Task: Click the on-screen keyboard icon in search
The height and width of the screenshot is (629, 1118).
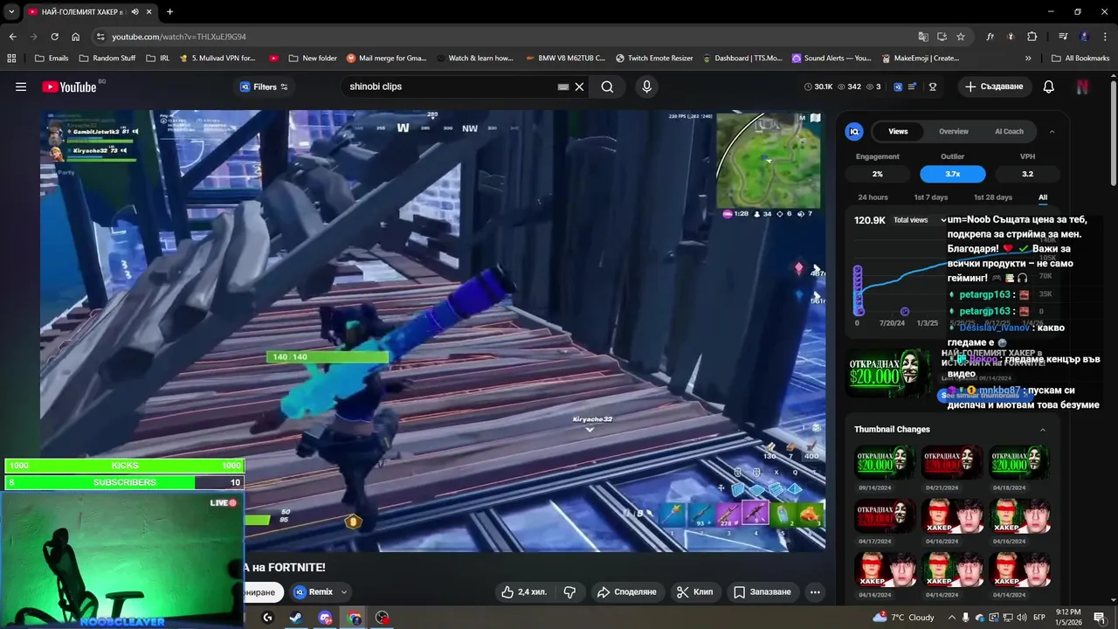Action: pyautogui.click(x=563, y=86)
